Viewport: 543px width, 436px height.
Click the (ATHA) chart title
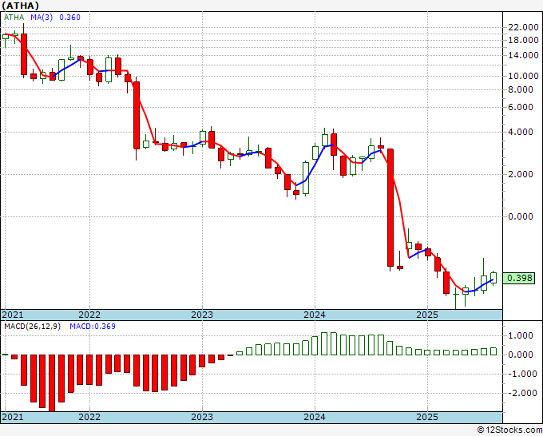[x=21, y=6]
